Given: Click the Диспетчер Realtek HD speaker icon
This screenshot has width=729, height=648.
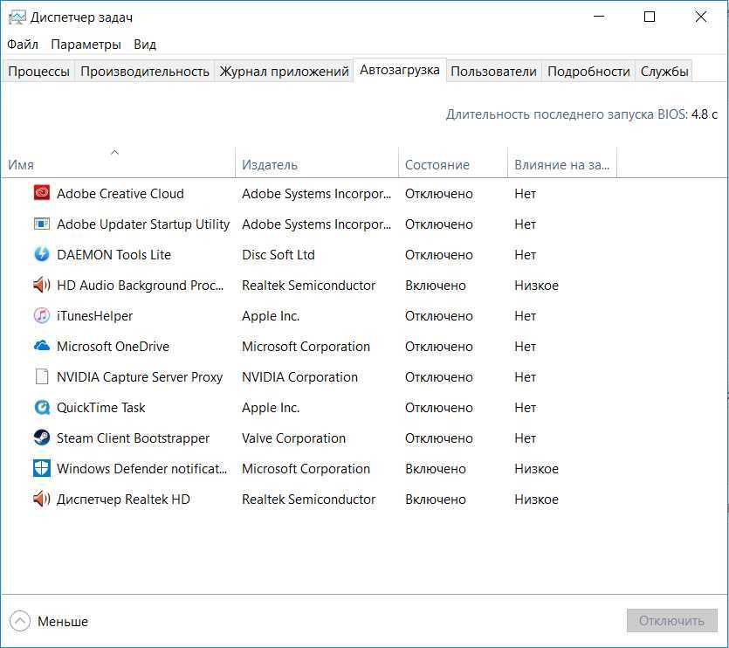Looking at the screenshot, I should (x=42, y=499).
